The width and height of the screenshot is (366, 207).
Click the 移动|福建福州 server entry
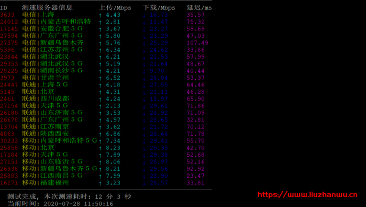point(45,182)
